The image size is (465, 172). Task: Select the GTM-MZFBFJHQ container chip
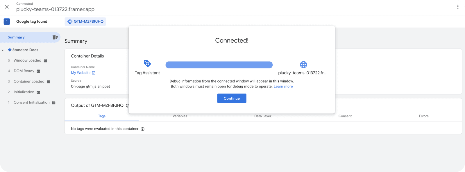85,21
